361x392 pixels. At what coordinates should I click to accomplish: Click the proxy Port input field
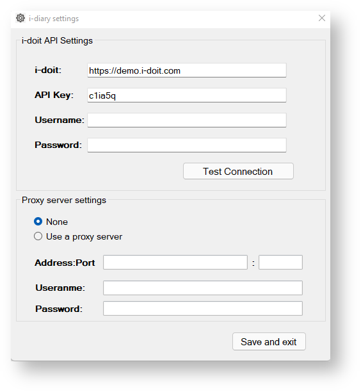tap(280, 262)
